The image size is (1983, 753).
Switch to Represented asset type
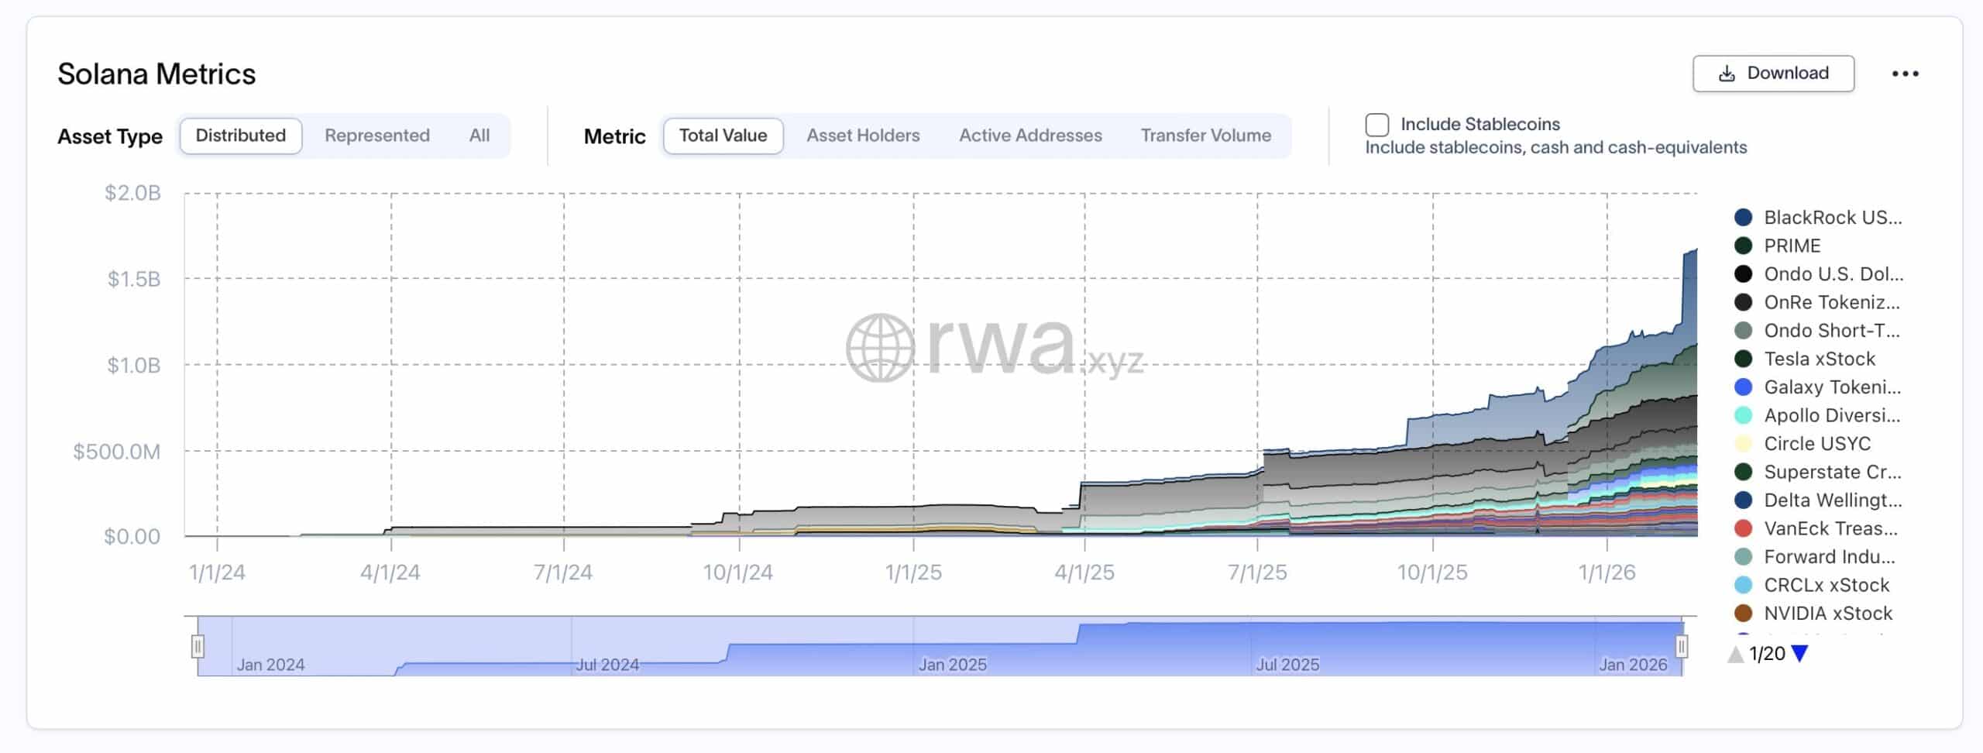pyautogui.click(x=376, y=136)
